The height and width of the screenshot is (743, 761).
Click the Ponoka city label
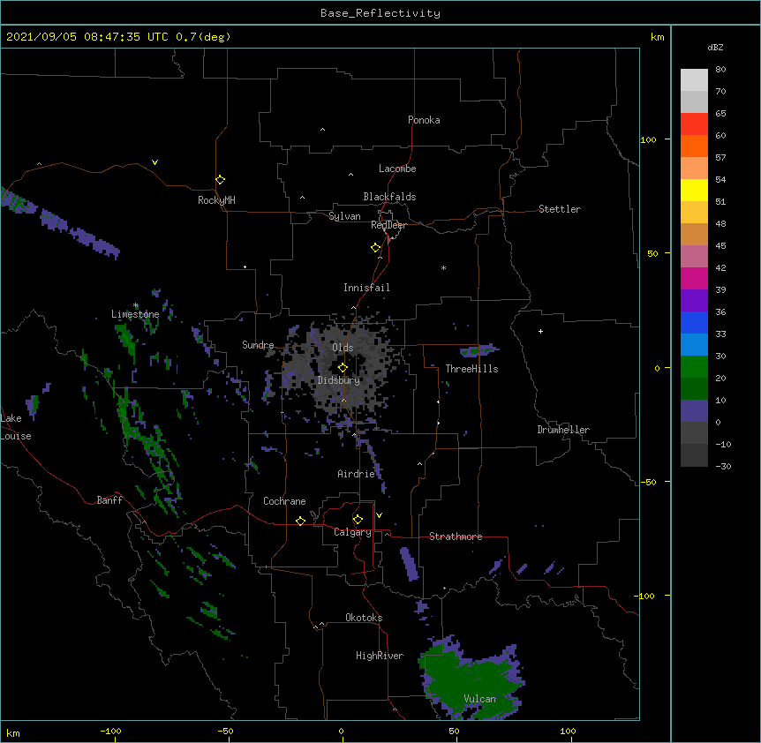pyautogui.click(x=424, y=120)
